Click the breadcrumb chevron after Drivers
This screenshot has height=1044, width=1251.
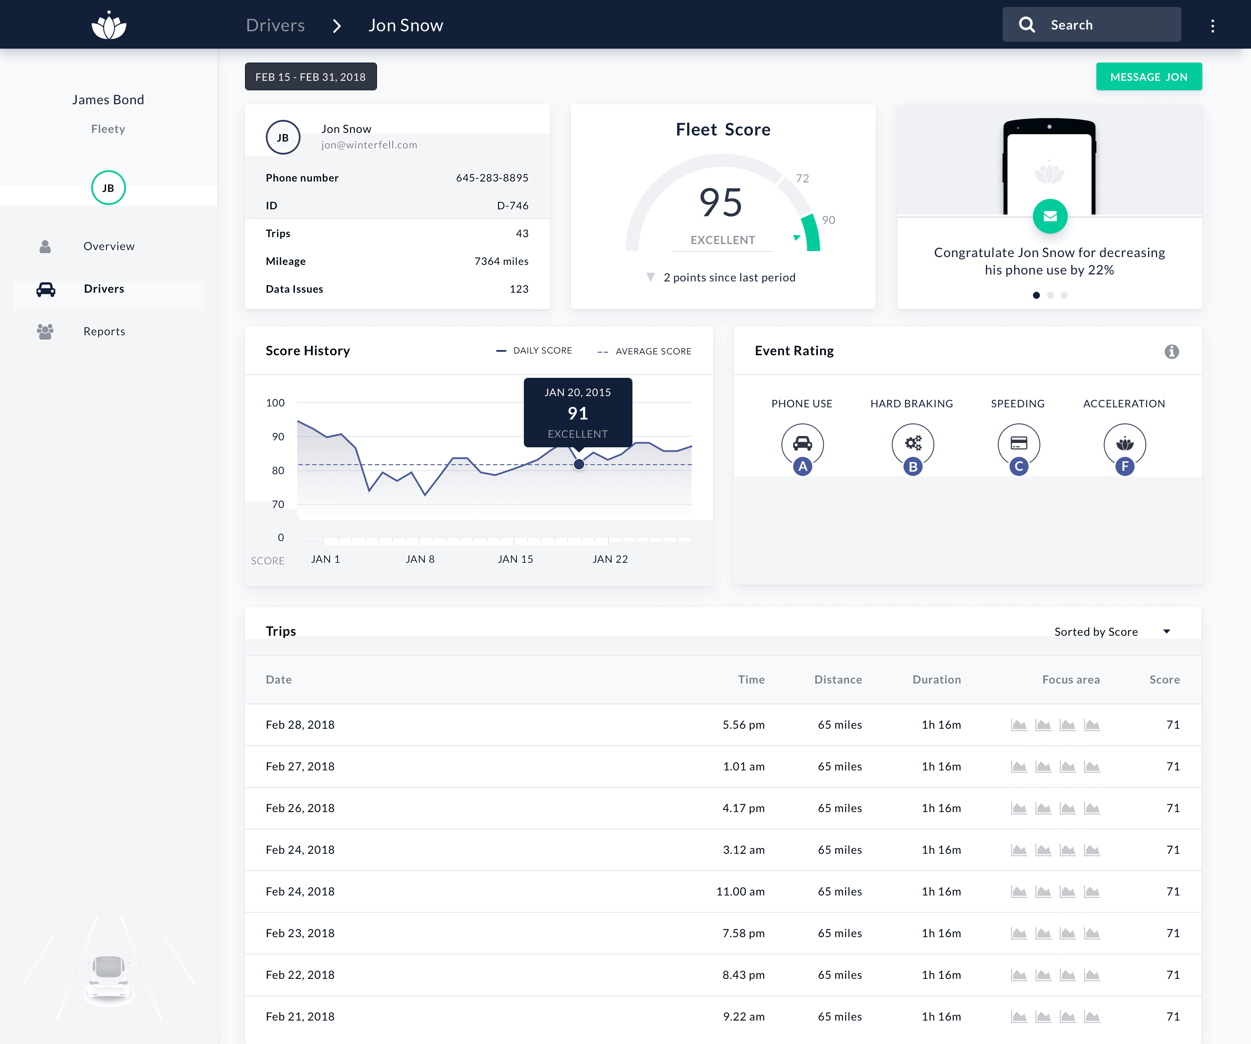[337, 26]
